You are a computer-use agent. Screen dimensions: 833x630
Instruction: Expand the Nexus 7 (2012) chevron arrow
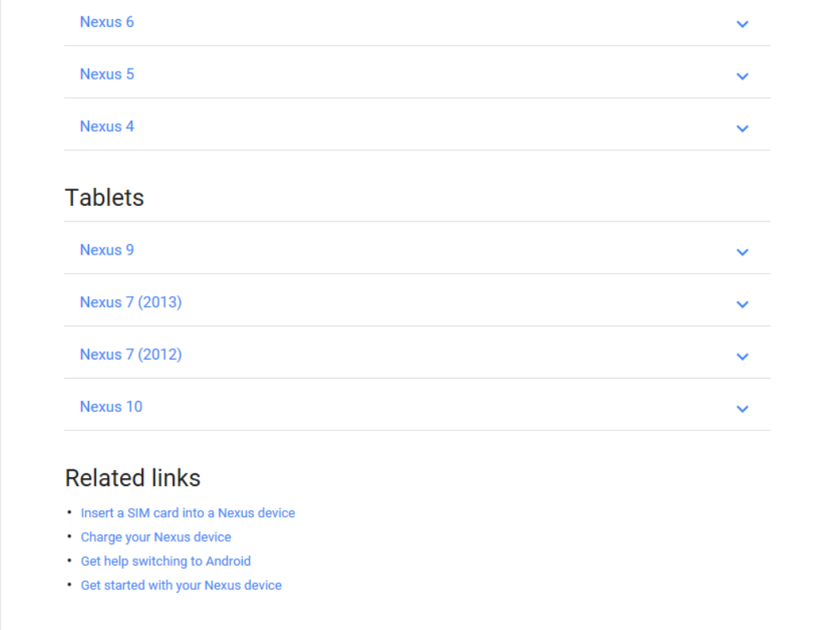(742, 356)
